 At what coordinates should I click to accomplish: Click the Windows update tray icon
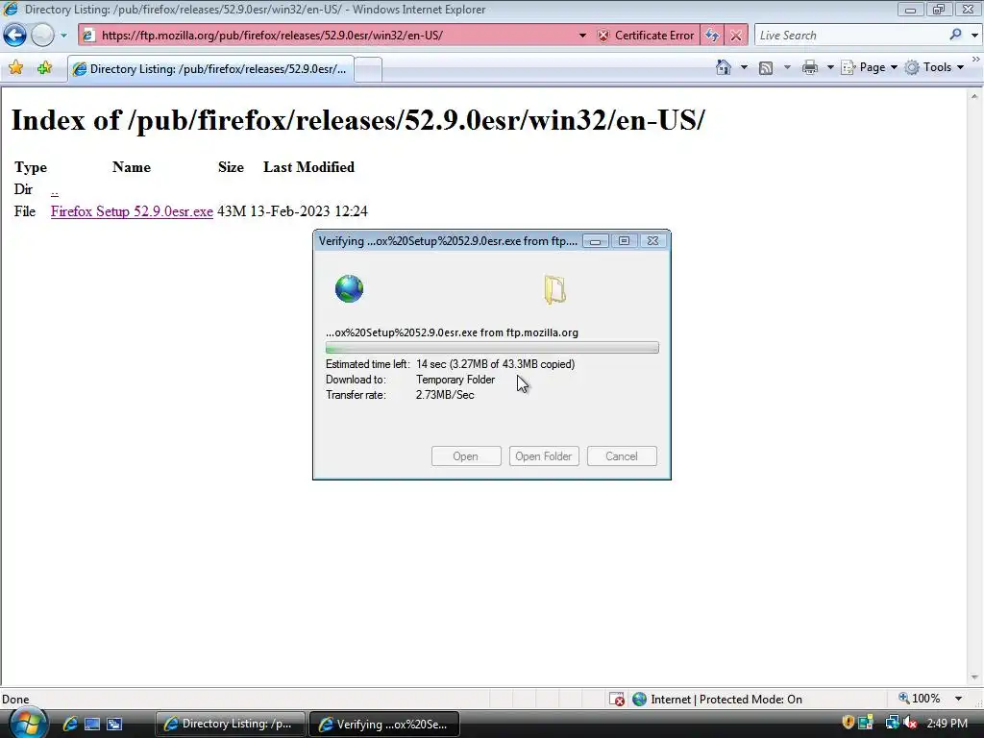pos(867,723)
